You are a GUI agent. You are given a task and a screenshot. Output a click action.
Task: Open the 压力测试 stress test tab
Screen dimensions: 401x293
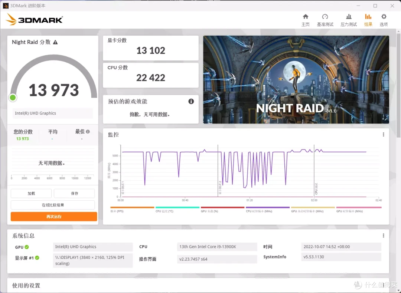click(349, 20)
